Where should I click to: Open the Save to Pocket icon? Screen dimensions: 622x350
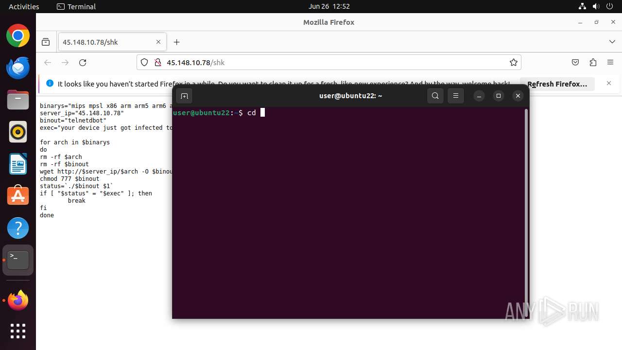tap(575, 62)
